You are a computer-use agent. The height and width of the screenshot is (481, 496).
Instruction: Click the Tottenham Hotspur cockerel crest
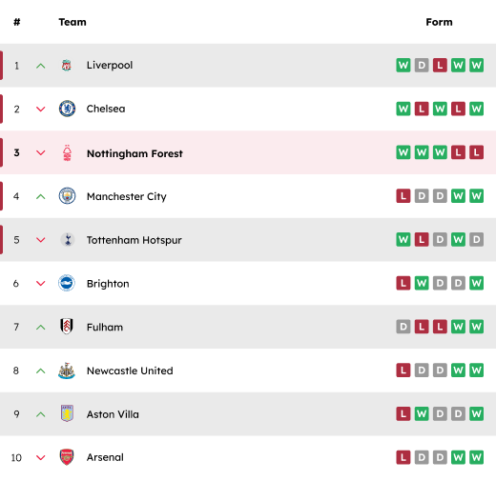[68, 240]
